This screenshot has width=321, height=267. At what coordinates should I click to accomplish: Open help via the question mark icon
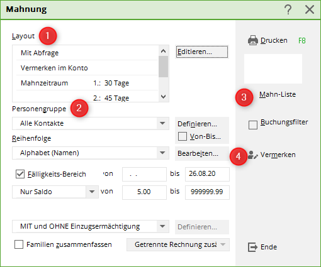tap(288, 9)
